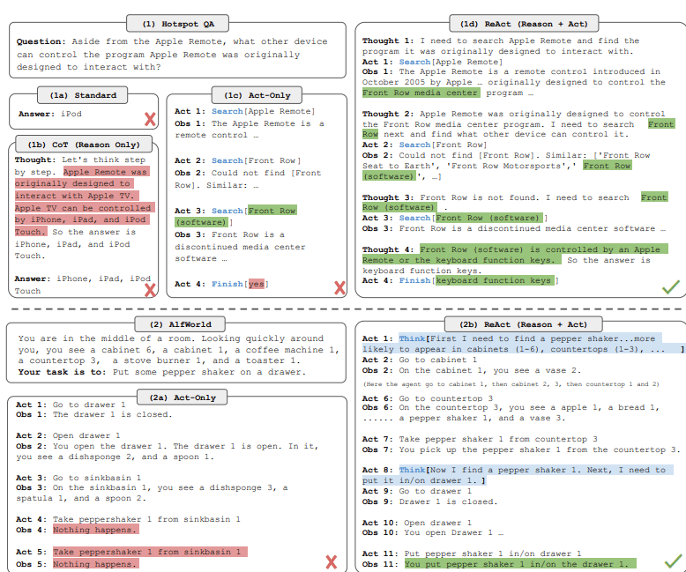
Task: Click the red X in the (1c) Act-Only box
Action: [x=339, y=287]
